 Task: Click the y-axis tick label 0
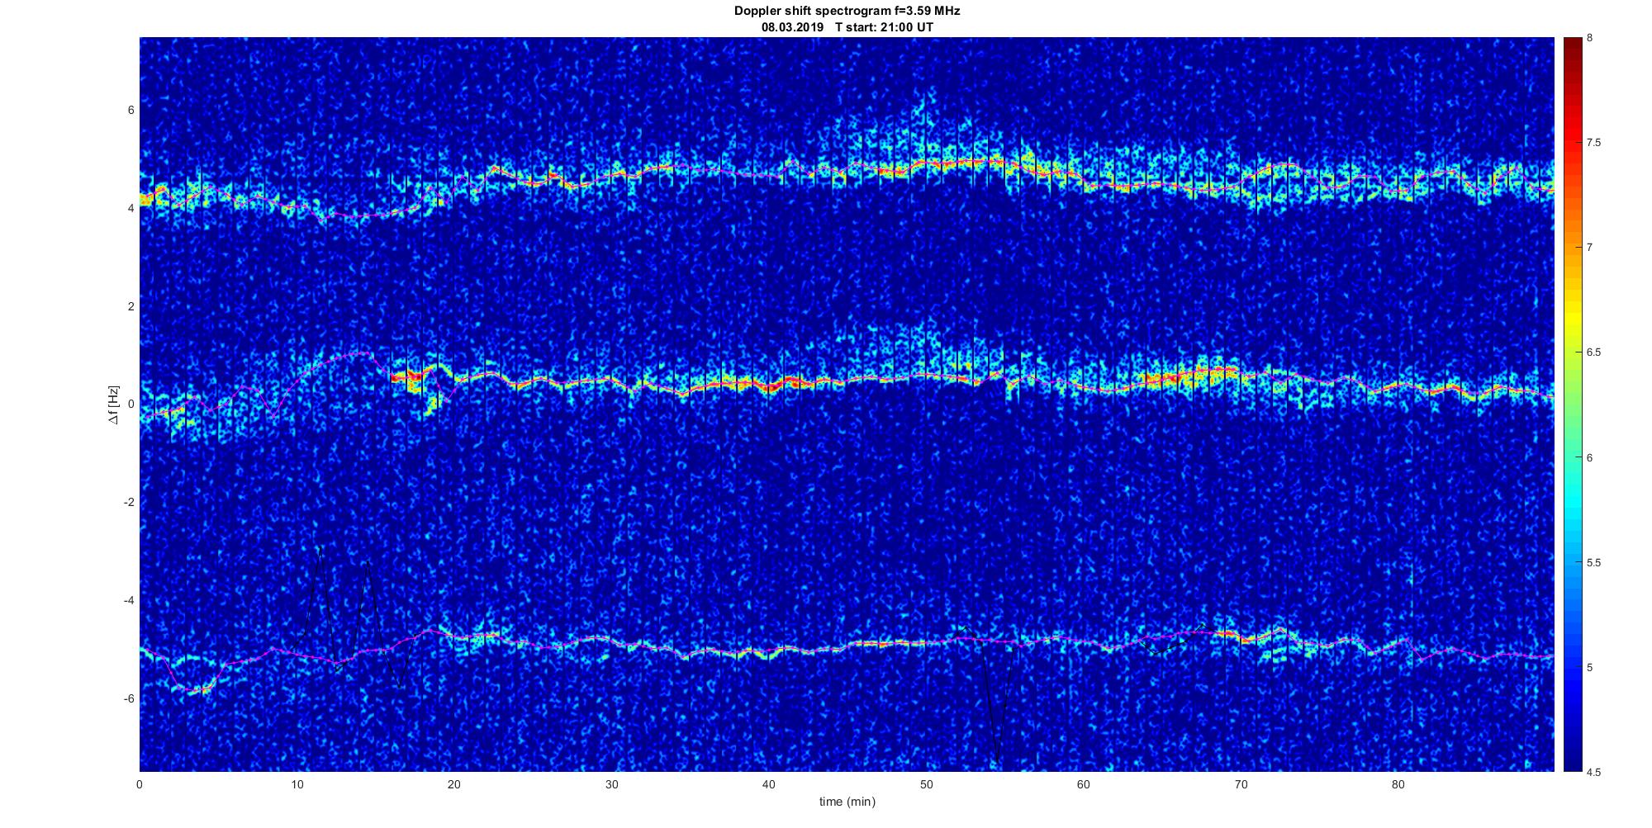131,405
